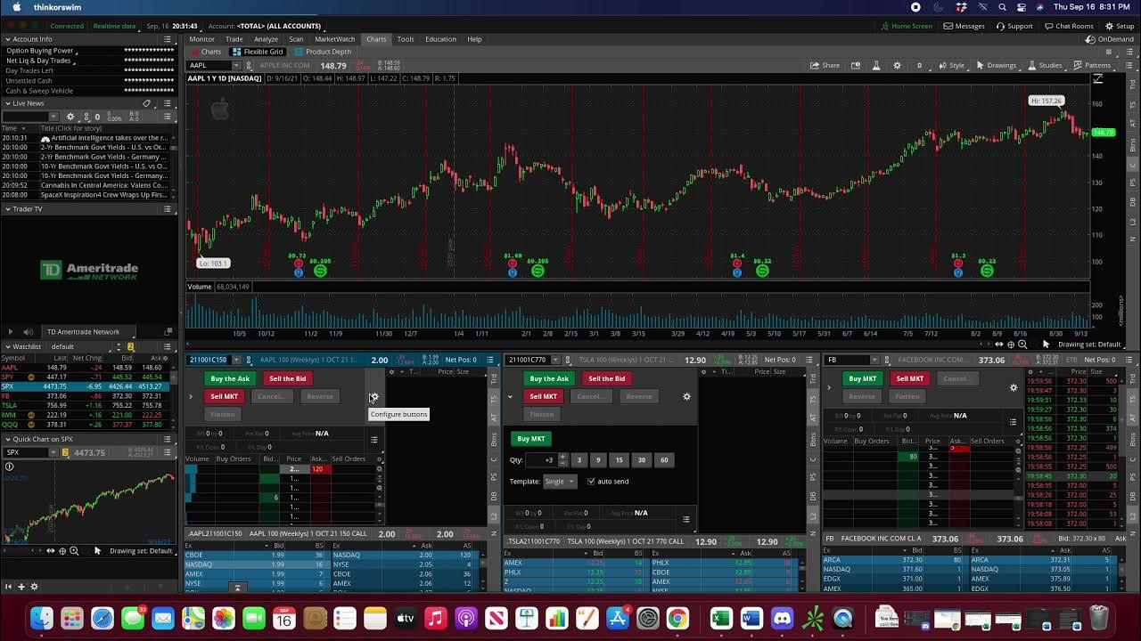1141x641 pixels.
Task: Click Configure buttons gear in AAPL option panel
Action: [x=373, y=397]
